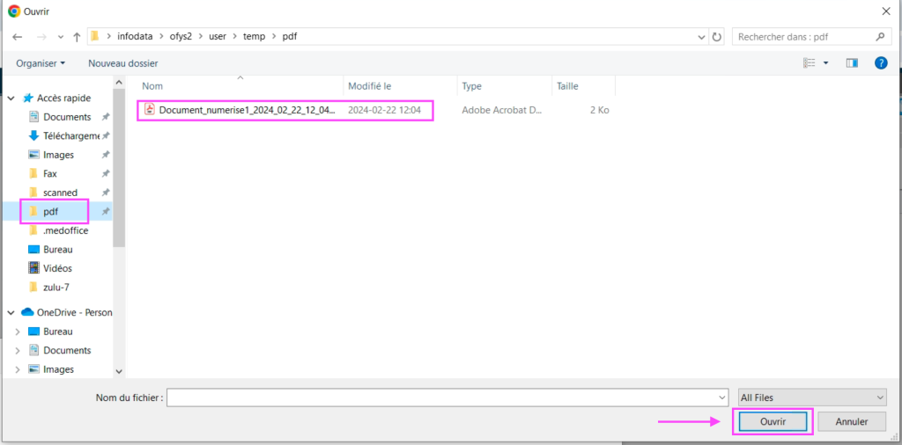Screen dimensions: 902x445
Task: Click the pin icon next to Documents
Action: click(x=106, y=117)
